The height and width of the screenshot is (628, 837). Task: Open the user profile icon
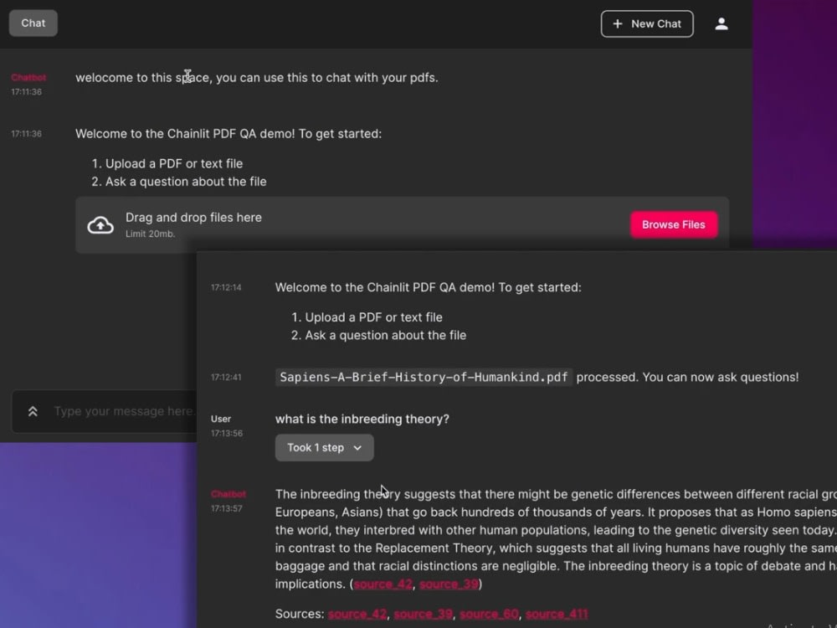pos(721,23)
